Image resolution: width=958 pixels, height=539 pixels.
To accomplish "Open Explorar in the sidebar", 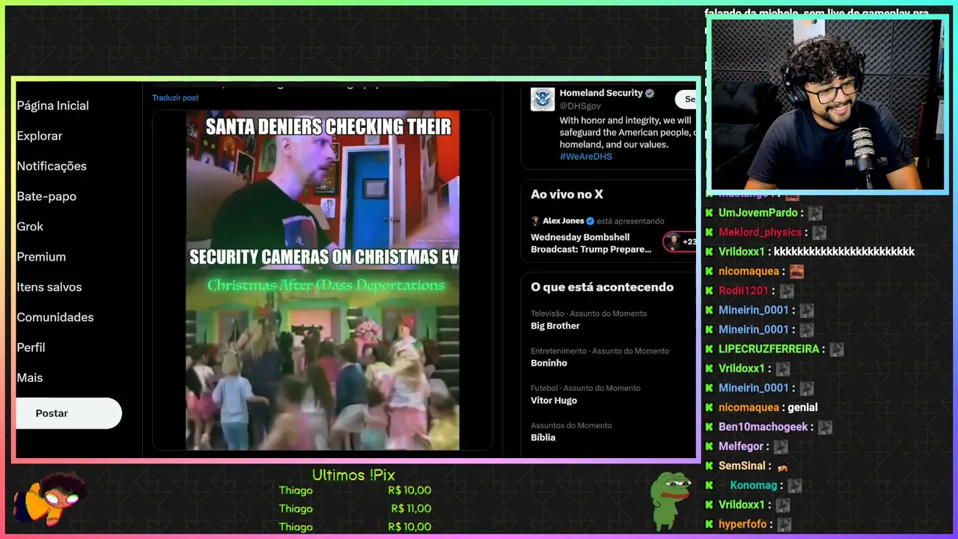I will point(40,135).
